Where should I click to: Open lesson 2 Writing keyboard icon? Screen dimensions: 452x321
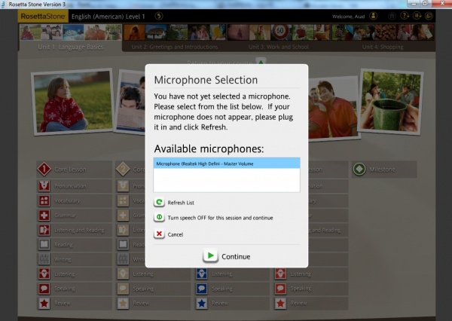coord(123,259)
